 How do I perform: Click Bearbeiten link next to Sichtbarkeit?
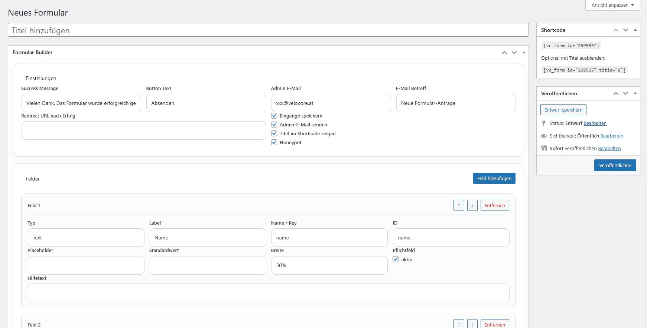[x=611, y=136]
